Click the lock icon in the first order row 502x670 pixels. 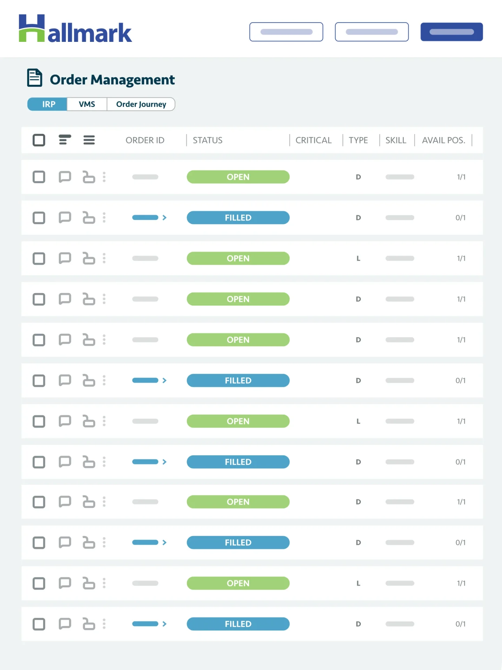89,177
